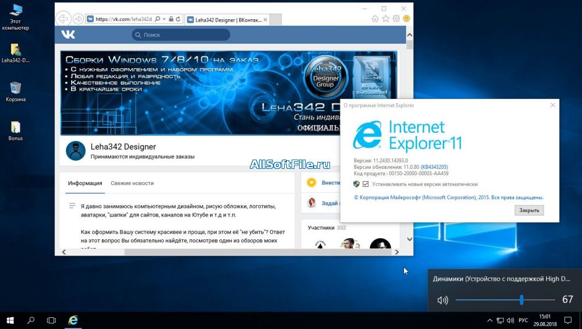The image size is (582, 329).
Task: Select the Информация tab
Action: tap(85, 183)
